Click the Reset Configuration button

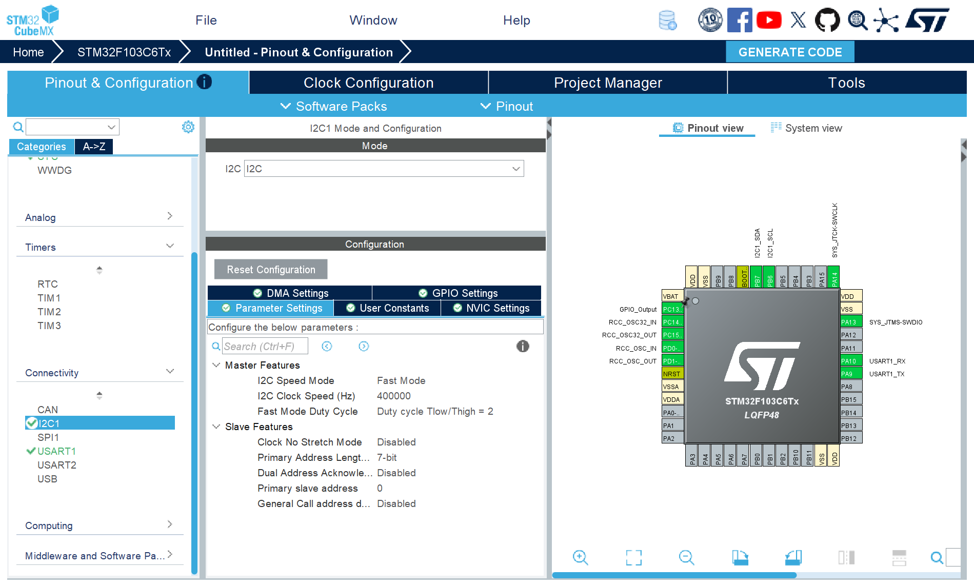271,269
